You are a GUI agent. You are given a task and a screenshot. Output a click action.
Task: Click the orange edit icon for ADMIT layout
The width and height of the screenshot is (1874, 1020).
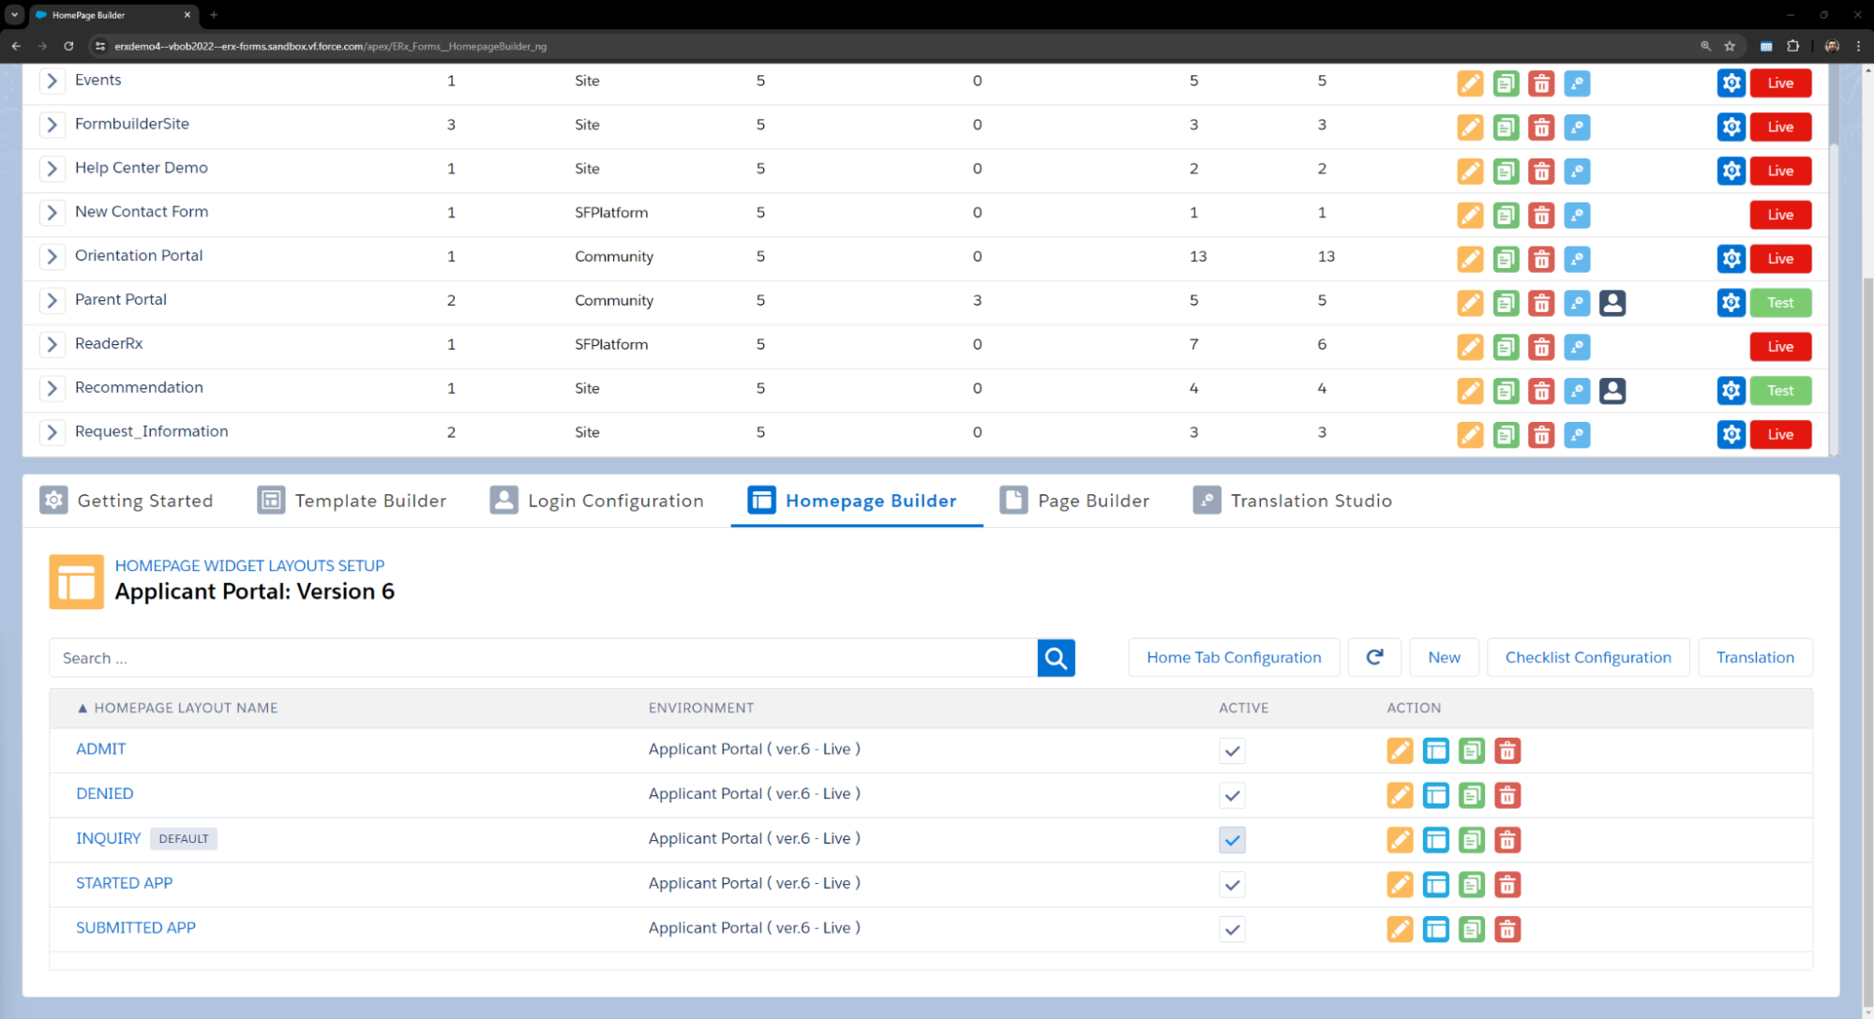(x=1400, y=751)
